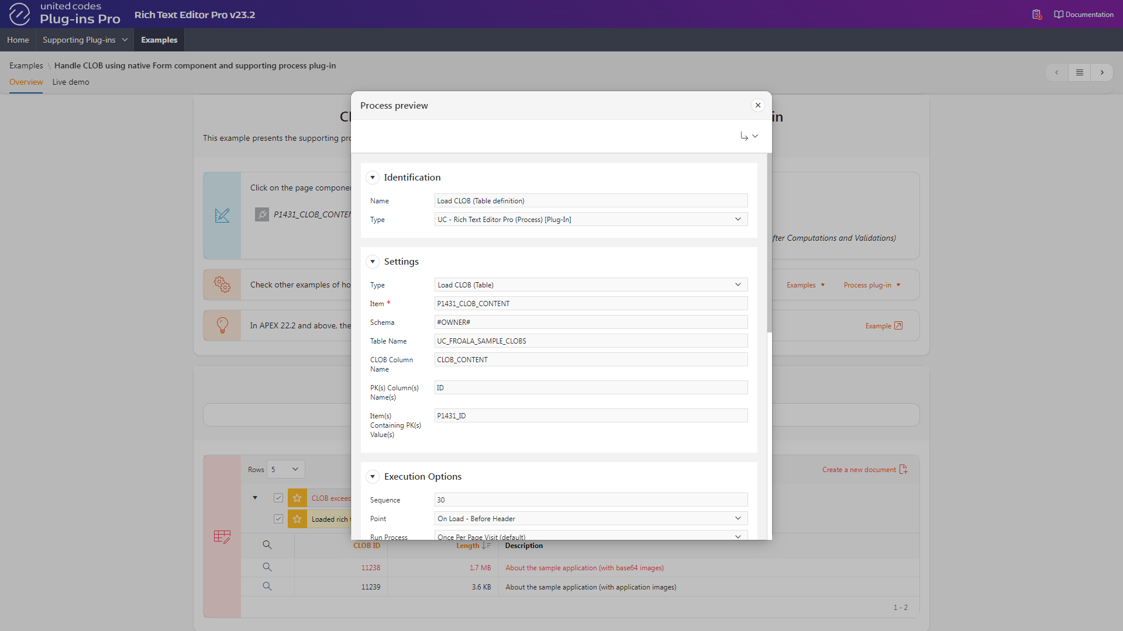1123x631 pixels.
Task: Toggle checkbox on Loaded rich row
Action: pyautogui.click(x=278, y=519)
